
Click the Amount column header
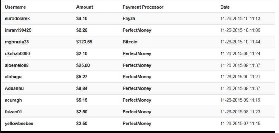85,7
